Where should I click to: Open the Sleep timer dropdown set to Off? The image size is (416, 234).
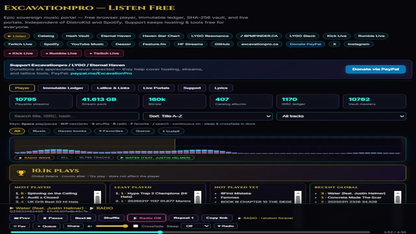pyautogui.click(x=195, y=226)
